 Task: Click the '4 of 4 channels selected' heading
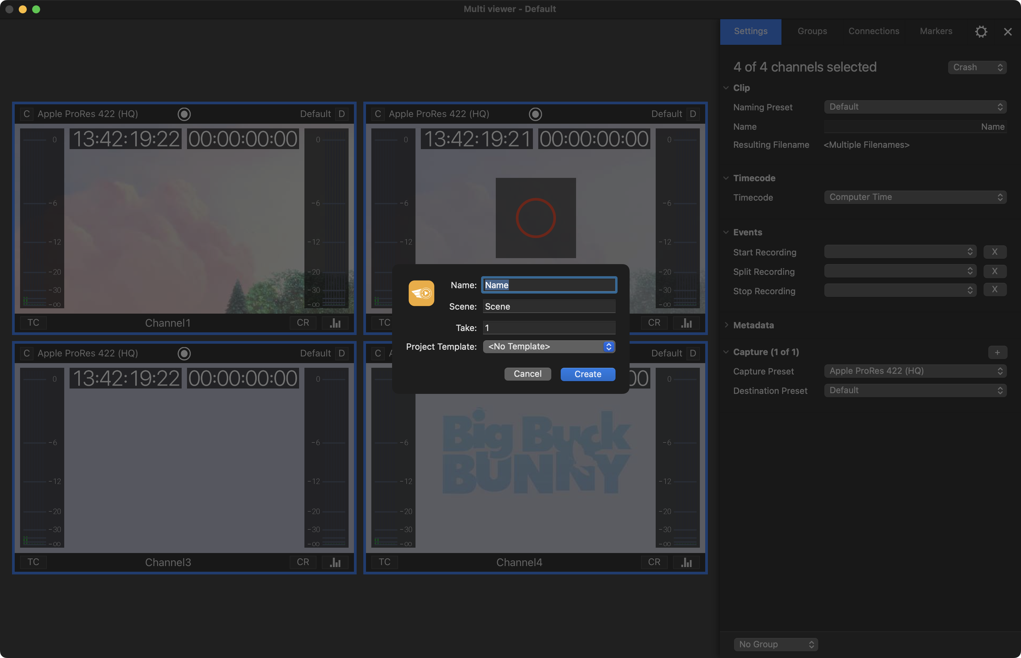coord(805,67)
